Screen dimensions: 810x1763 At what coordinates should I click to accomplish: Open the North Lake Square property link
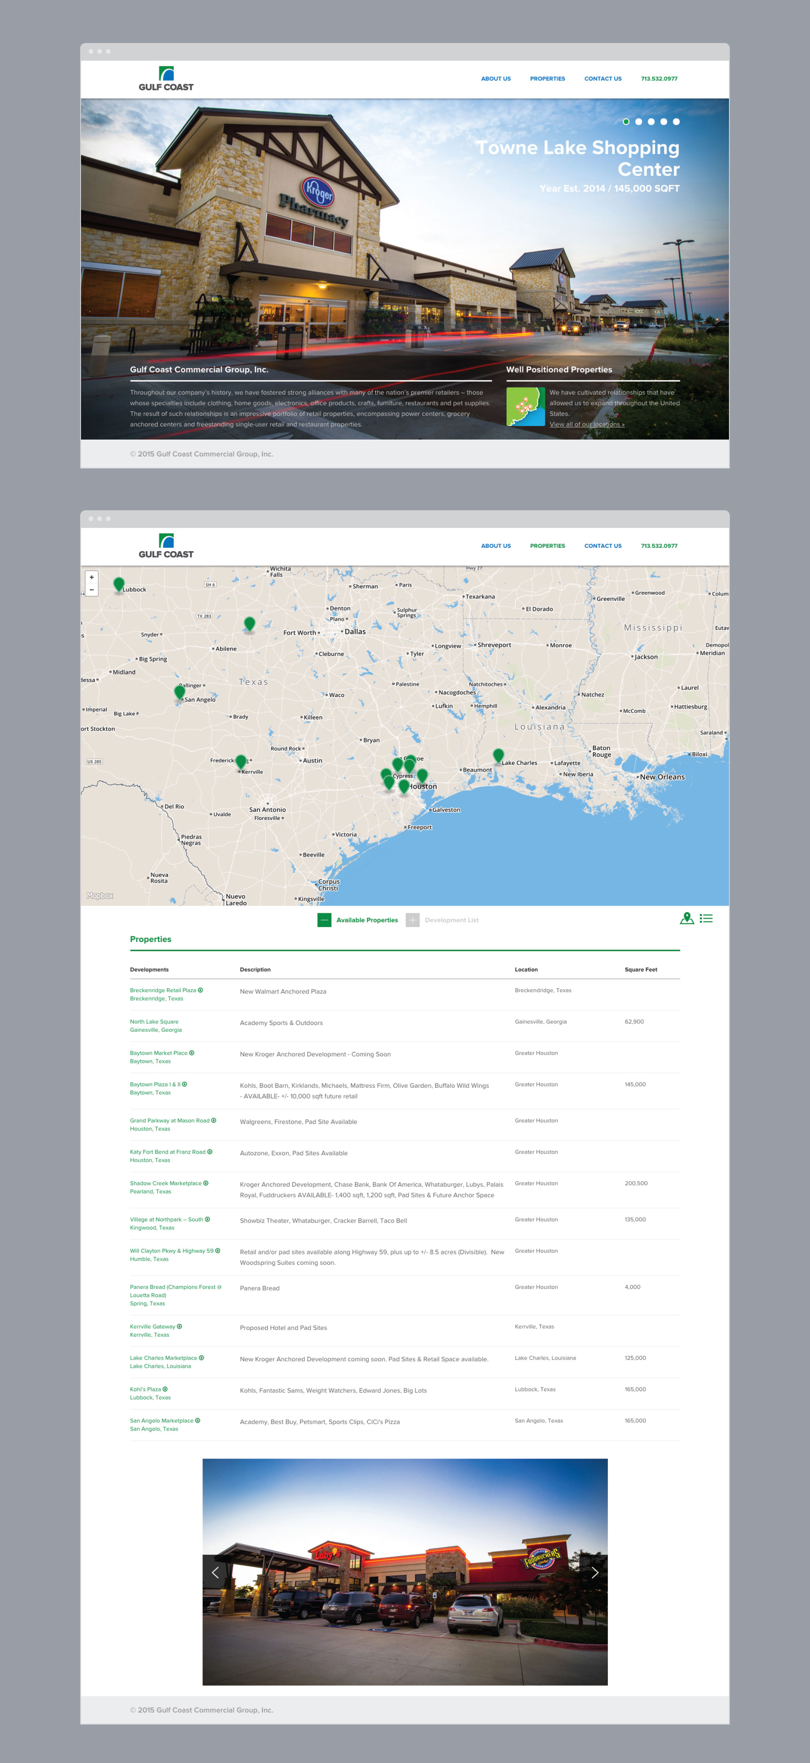pyautogui.click(x=154, y=1021)
